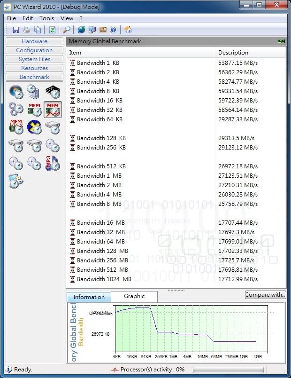Viewport: 291px width, 378px height.
Task: Click the magnifier Search toolbar icon
Action: point(67,30)
